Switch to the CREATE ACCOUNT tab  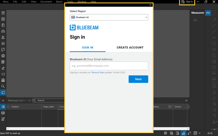(130, 48)
